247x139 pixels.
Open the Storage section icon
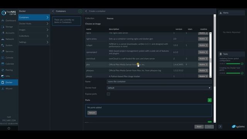(3, 27)
